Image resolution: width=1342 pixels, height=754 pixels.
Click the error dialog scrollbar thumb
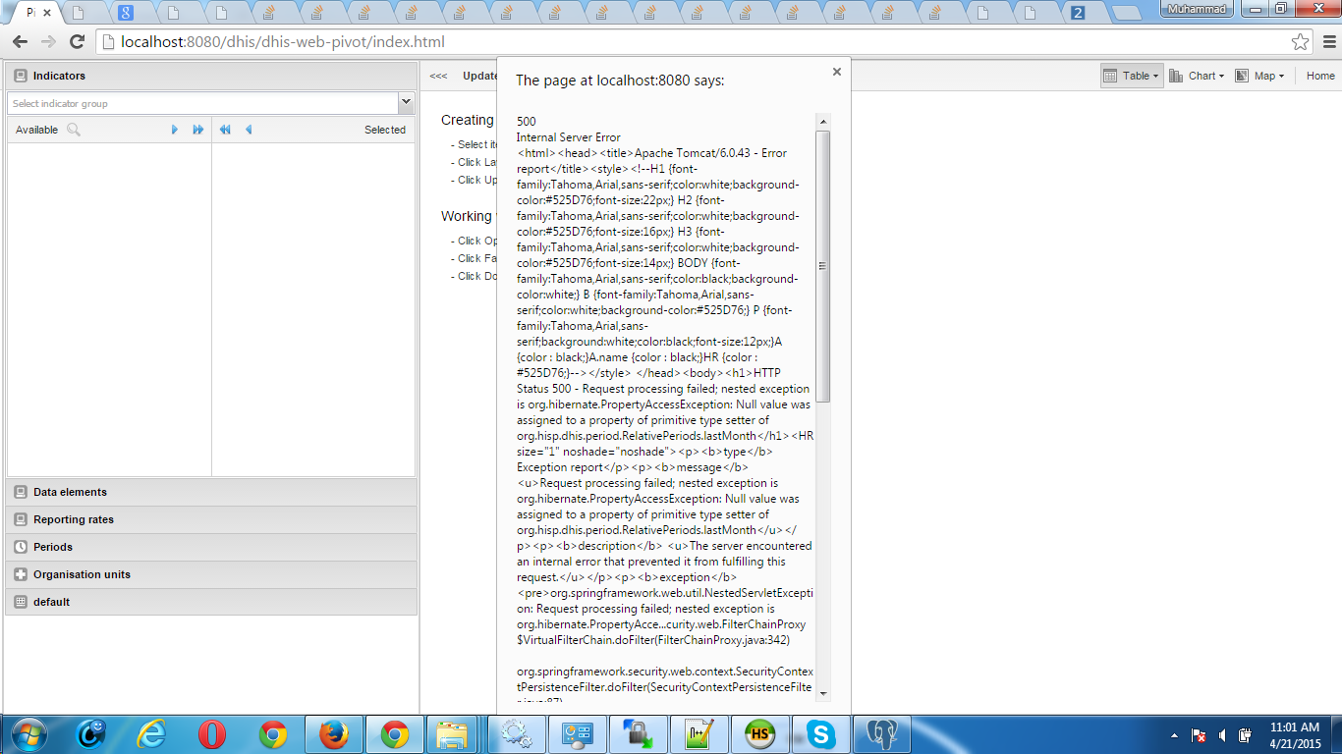click(823, 266)
